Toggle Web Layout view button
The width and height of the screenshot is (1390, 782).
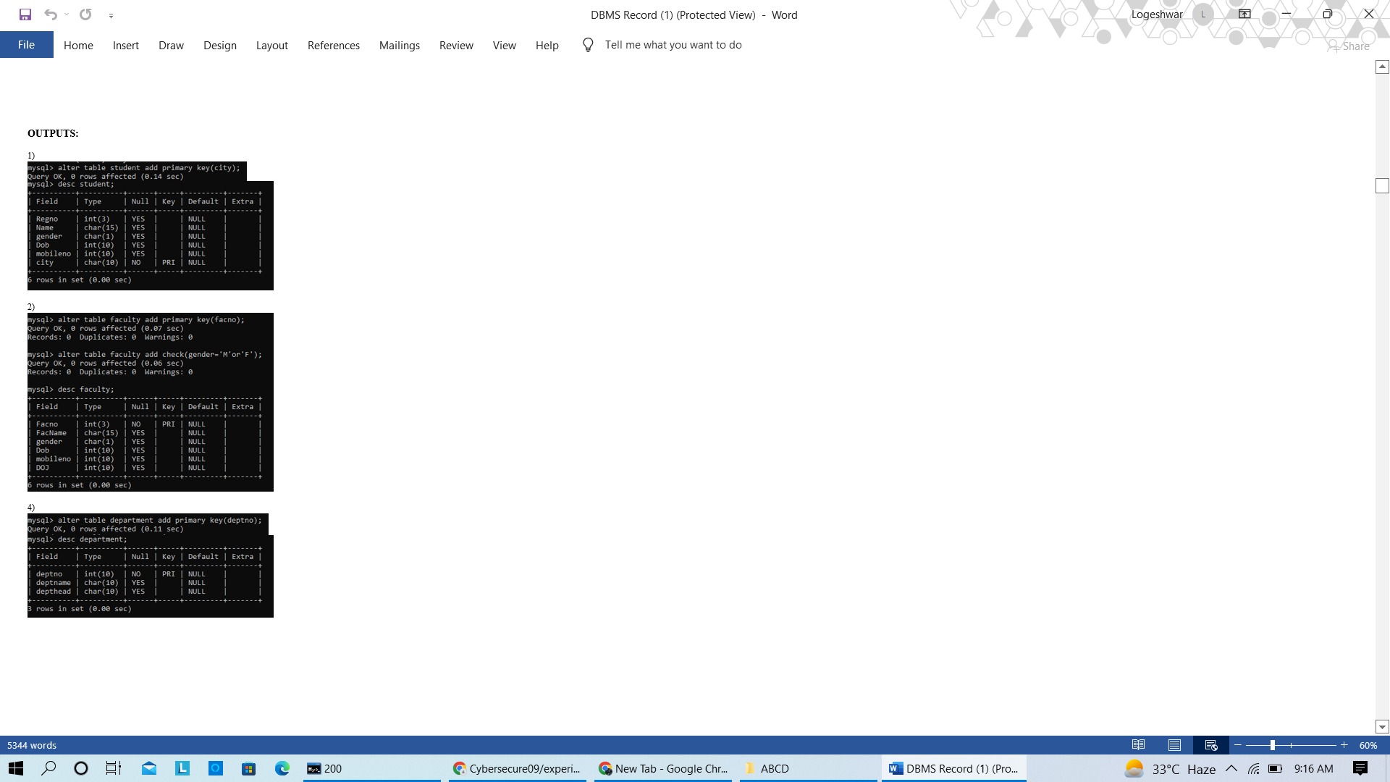tap(1210, 745)
